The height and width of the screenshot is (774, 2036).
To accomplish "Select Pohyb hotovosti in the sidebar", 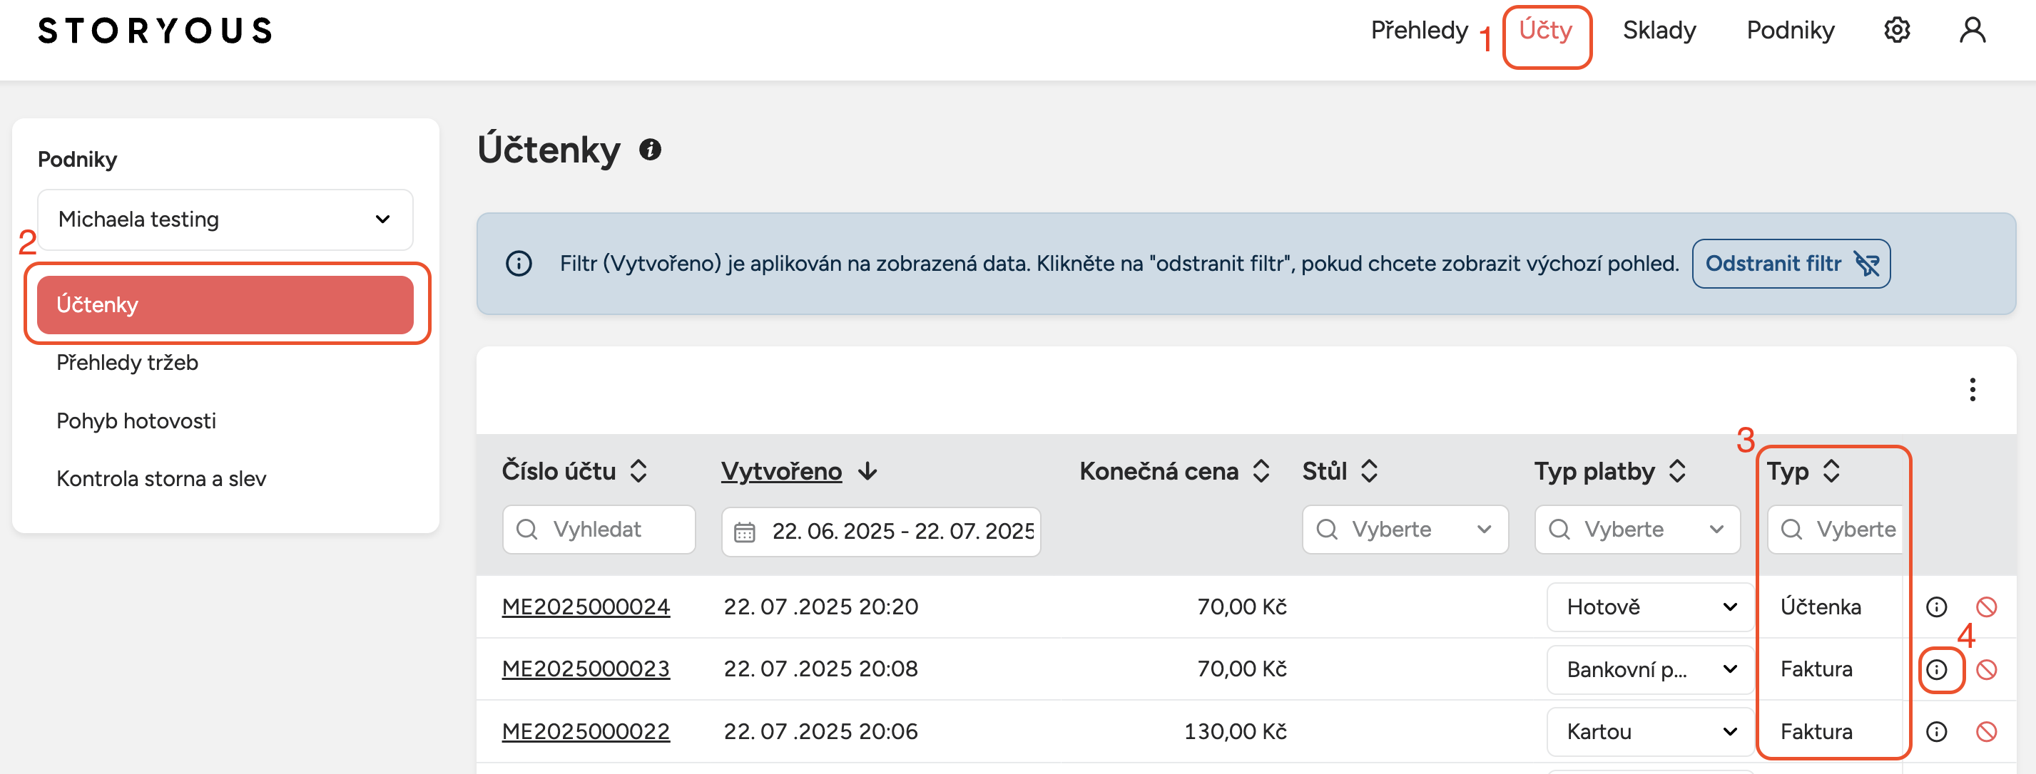I will pyautogui.click(x=136, y=421).
